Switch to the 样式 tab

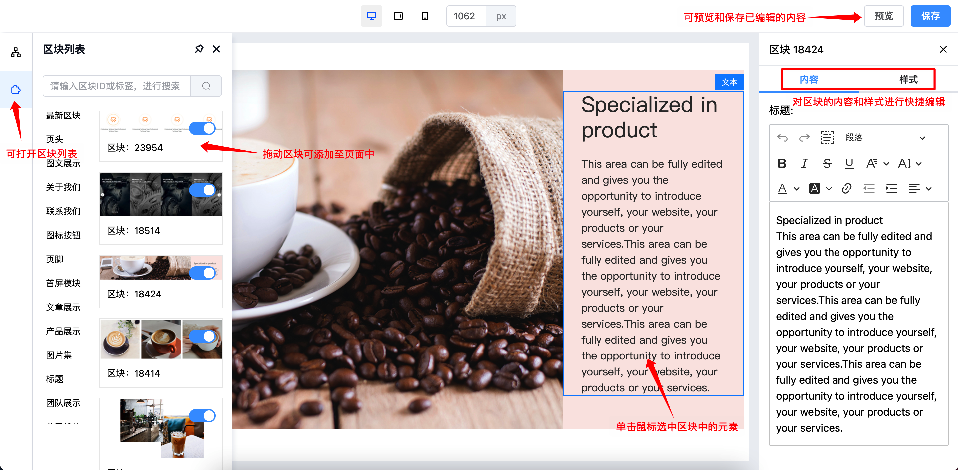(x=908, y=79)
